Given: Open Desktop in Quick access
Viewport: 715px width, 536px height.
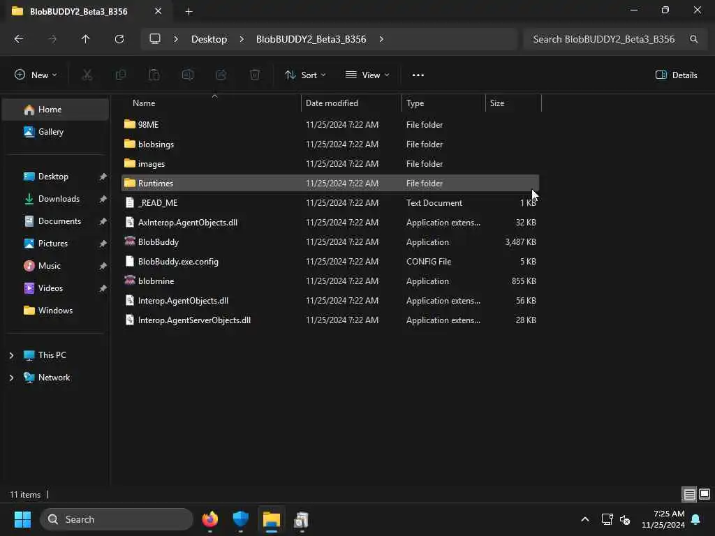Looking at the screenshot, I should (56, 177).
